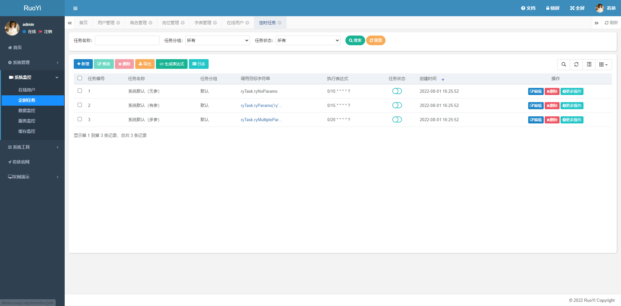This screenshot has height=306, width=621.
Task: Toggle card view display icon
Action: click(589, 64)
